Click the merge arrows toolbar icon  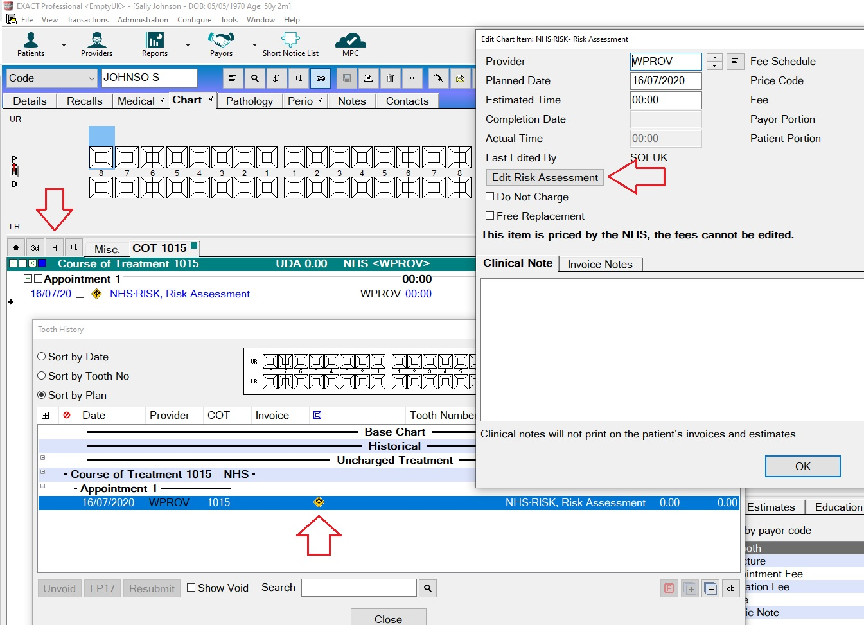point(412,78)
